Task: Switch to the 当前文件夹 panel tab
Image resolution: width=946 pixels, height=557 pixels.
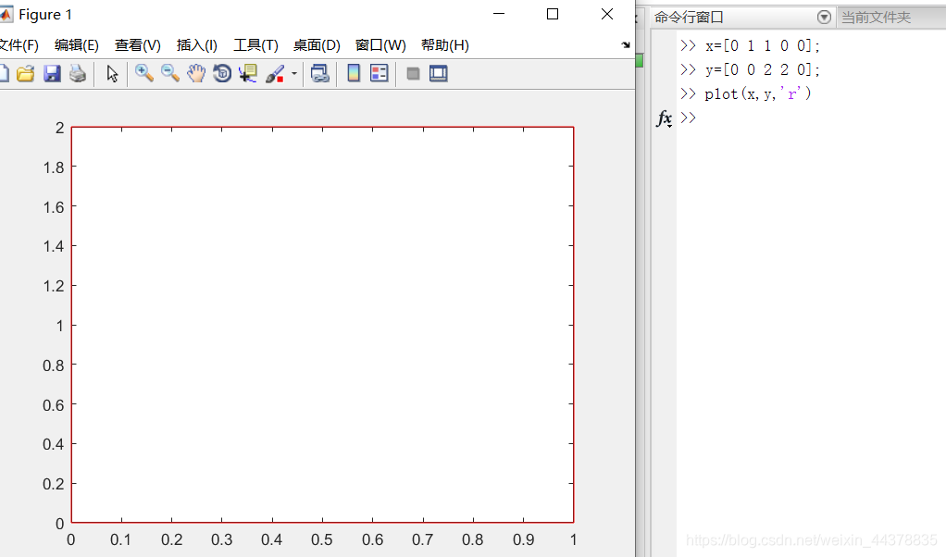Action: click(876, 18)
